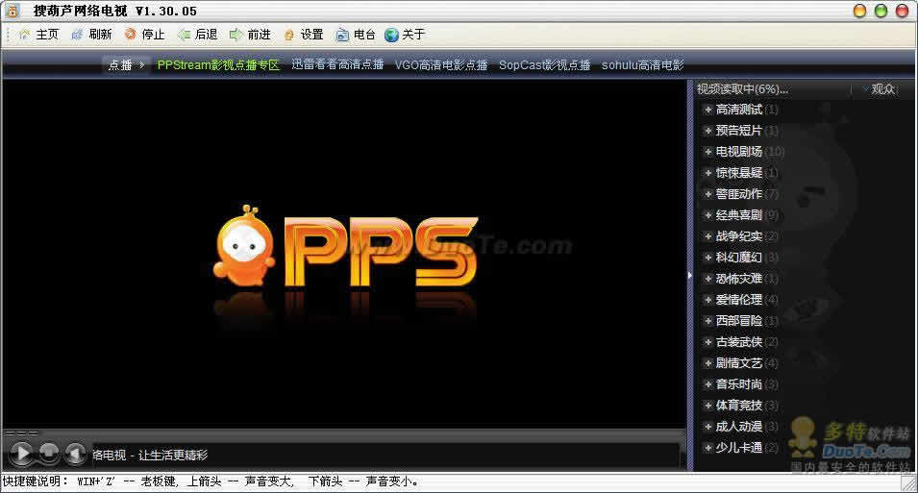Select the 成人动漫 list row
Viewport: 918px width, 493px height.
coord(741,427)
